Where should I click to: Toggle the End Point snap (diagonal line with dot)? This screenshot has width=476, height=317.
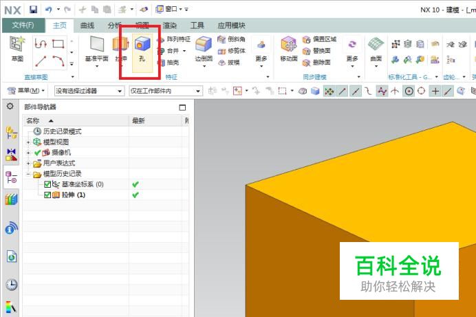pos(343,91)
